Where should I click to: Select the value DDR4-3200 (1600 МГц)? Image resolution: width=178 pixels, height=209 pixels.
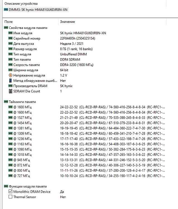click(77, 65)
